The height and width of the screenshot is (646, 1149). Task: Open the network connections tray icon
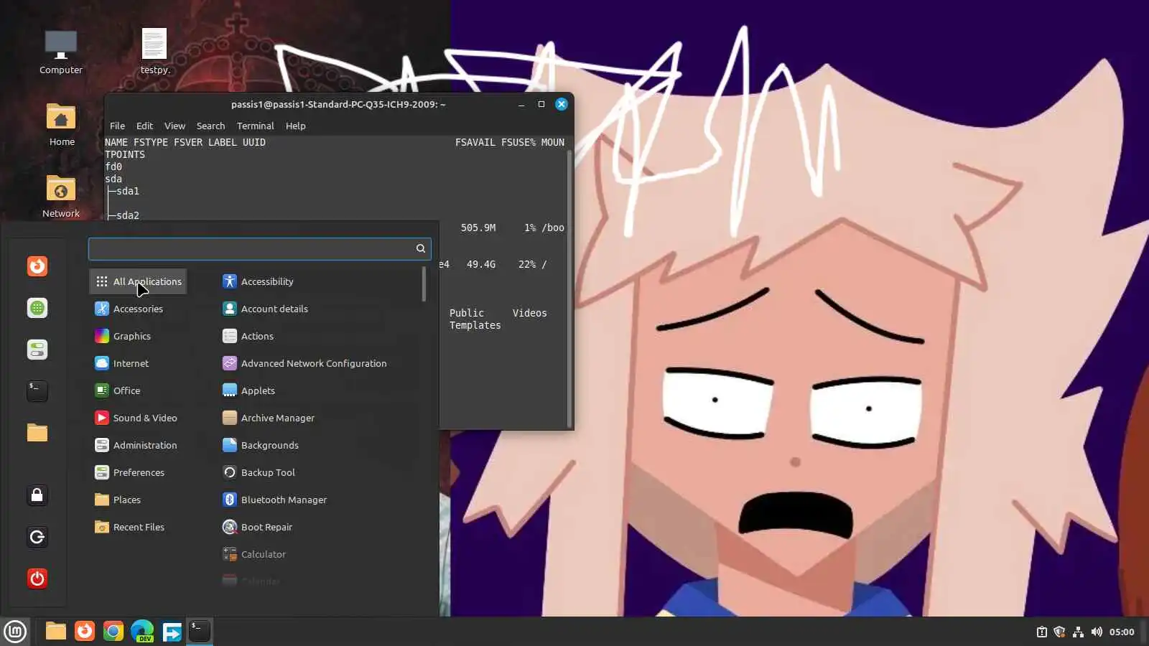(1078, 632)
